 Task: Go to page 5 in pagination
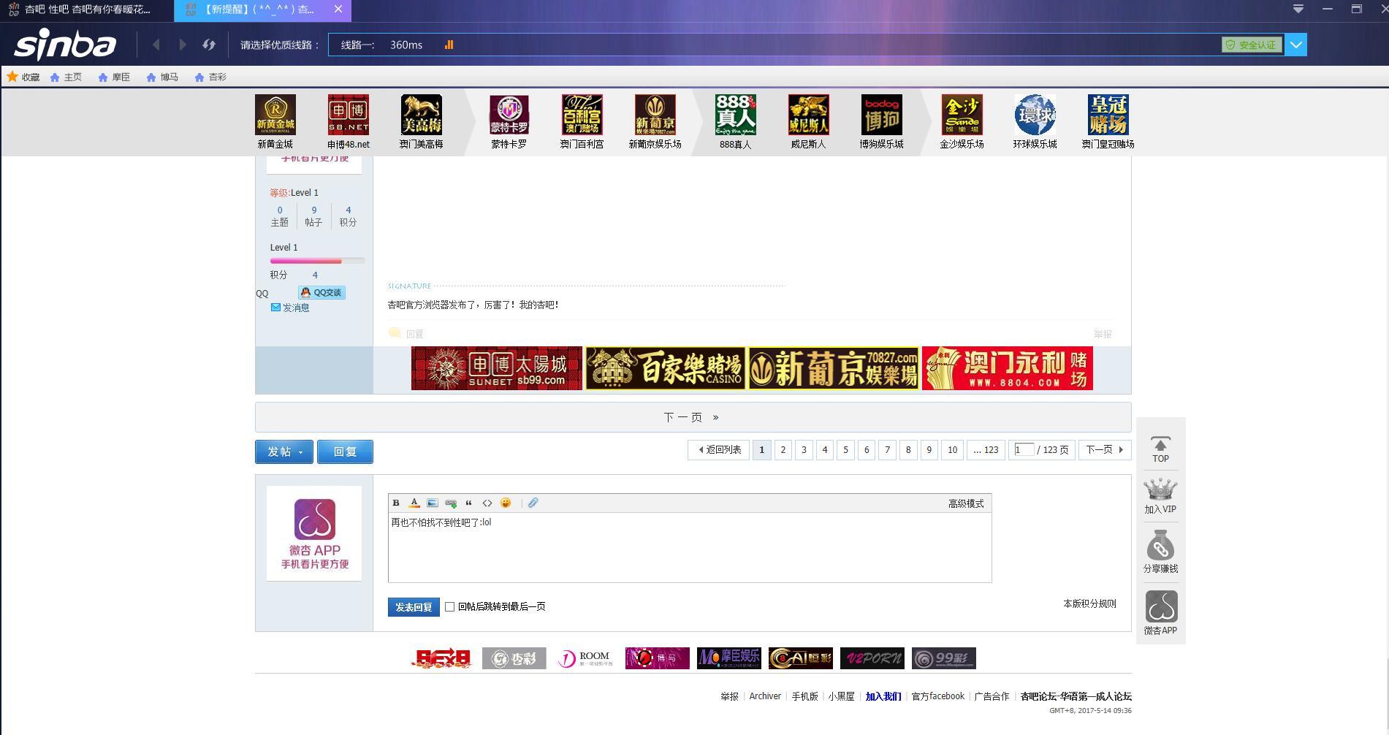tap(845, 450)
